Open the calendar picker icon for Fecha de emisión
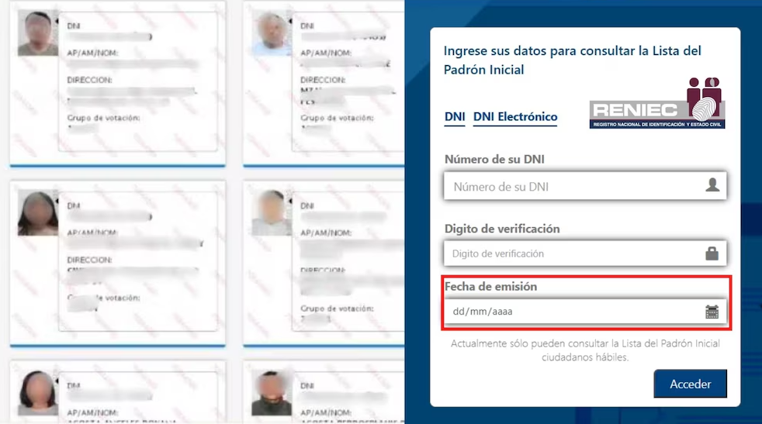Screen dimensions: 762x424 712,312
